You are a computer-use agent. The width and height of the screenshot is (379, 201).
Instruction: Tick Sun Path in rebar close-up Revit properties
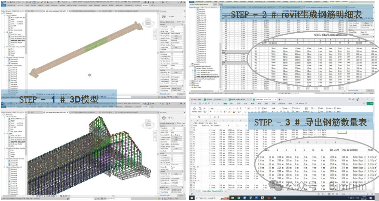pos(172,151)
